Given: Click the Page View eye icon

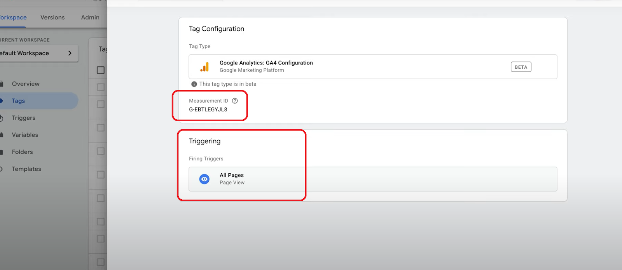Looking at the screenshot, I should (204, 179).
